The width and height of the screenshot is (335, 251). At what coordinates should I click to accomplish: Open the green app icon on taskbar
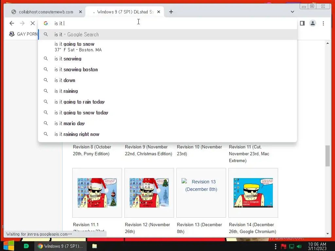pos(26,246)
